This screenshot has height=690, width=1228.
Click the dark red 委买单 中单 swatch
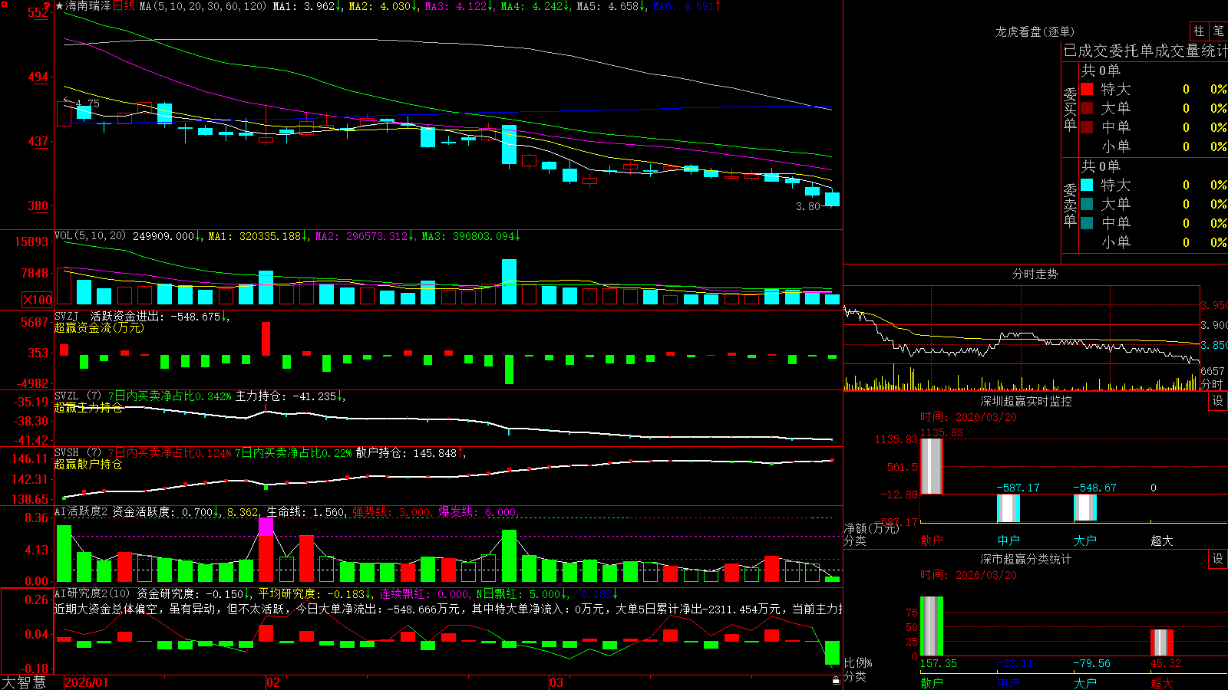pos(1087,127)
